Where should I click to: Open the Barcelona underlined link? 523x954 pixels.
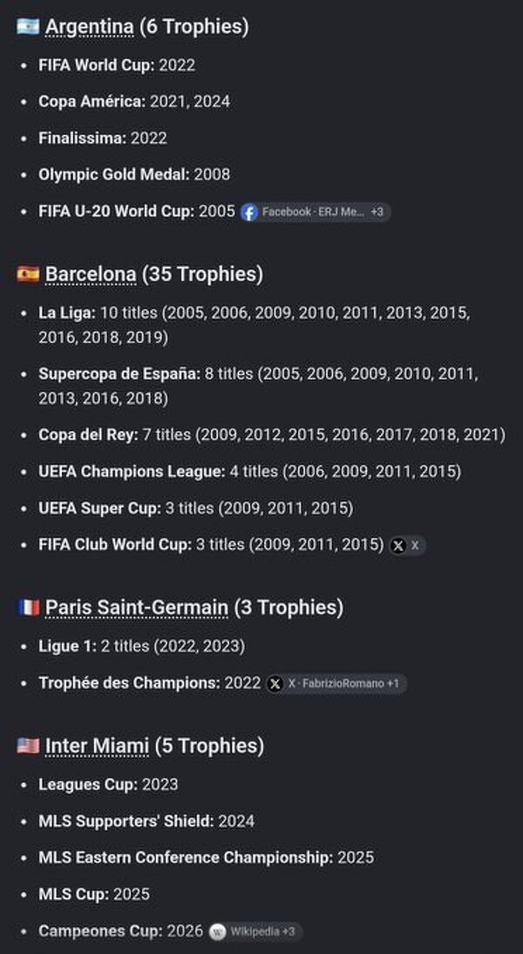[91, 274]
